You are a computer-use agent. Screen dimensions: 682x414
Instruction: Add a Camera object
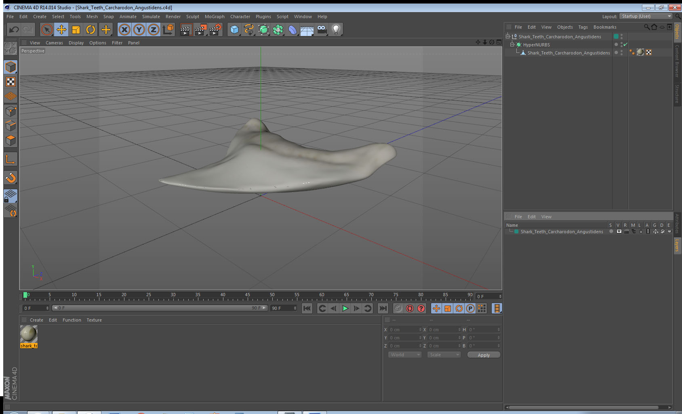click(322, 29)
